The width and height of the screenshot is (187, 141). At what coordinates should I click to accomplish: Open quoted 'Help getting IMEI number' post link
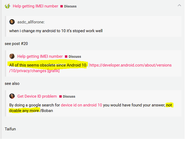pos(40,56)
